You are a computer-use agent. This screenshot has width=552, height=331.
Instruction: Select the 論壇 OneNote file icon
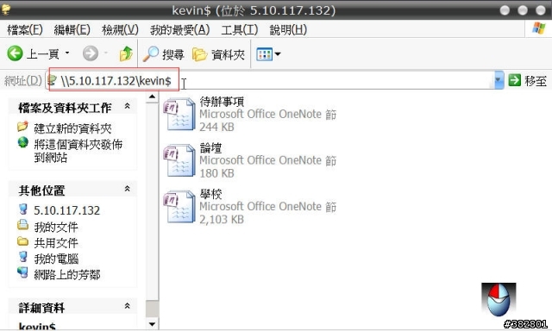(x=179, y=160)
